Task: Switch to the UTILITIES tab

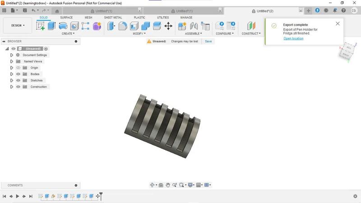Action: [x=163, y=18]
